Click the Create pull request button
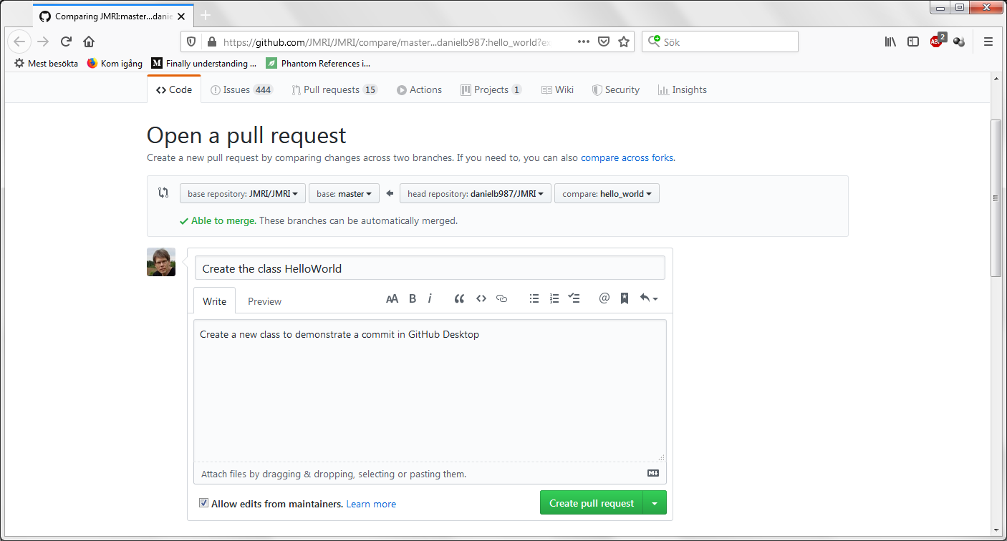The width and height of the screenshot is (1007, 541). pos(591,503)
